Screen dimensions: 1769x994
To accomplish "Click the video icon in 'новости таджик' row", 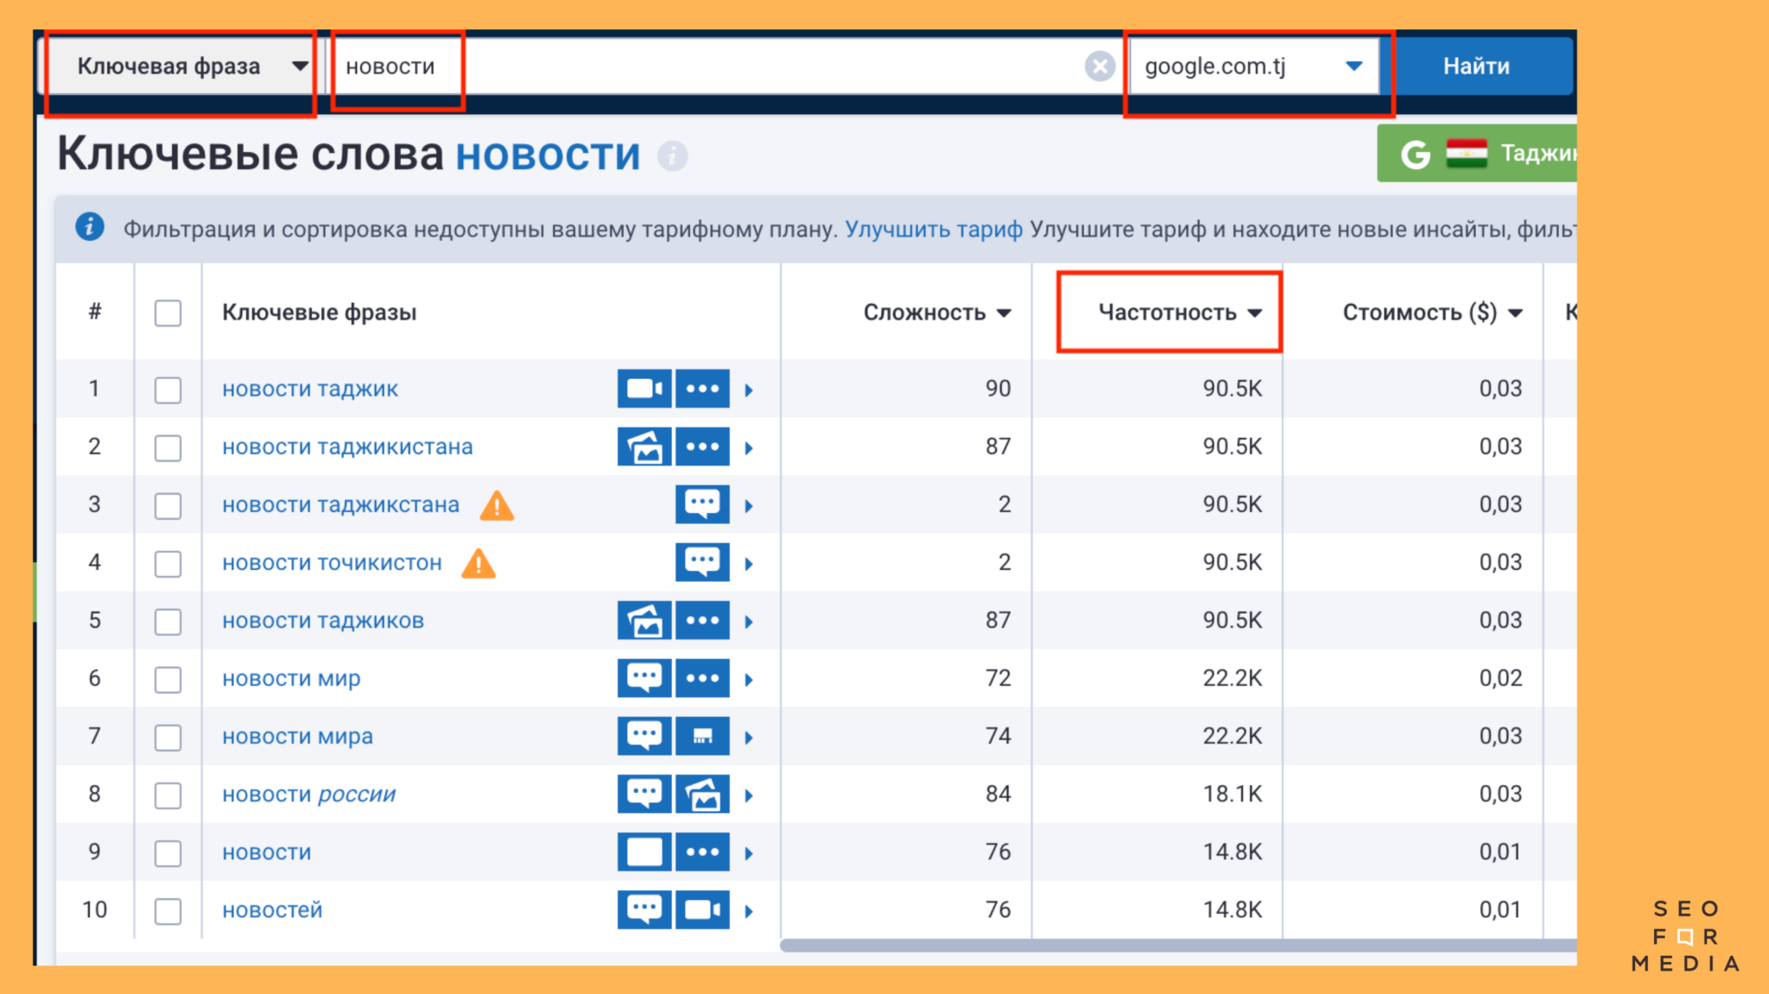I will 644,389.
